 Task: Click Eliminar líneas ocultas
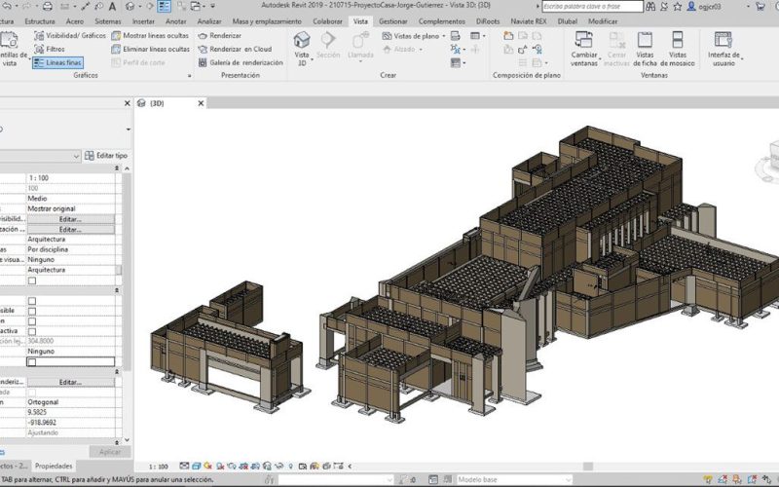pos(151,50)
